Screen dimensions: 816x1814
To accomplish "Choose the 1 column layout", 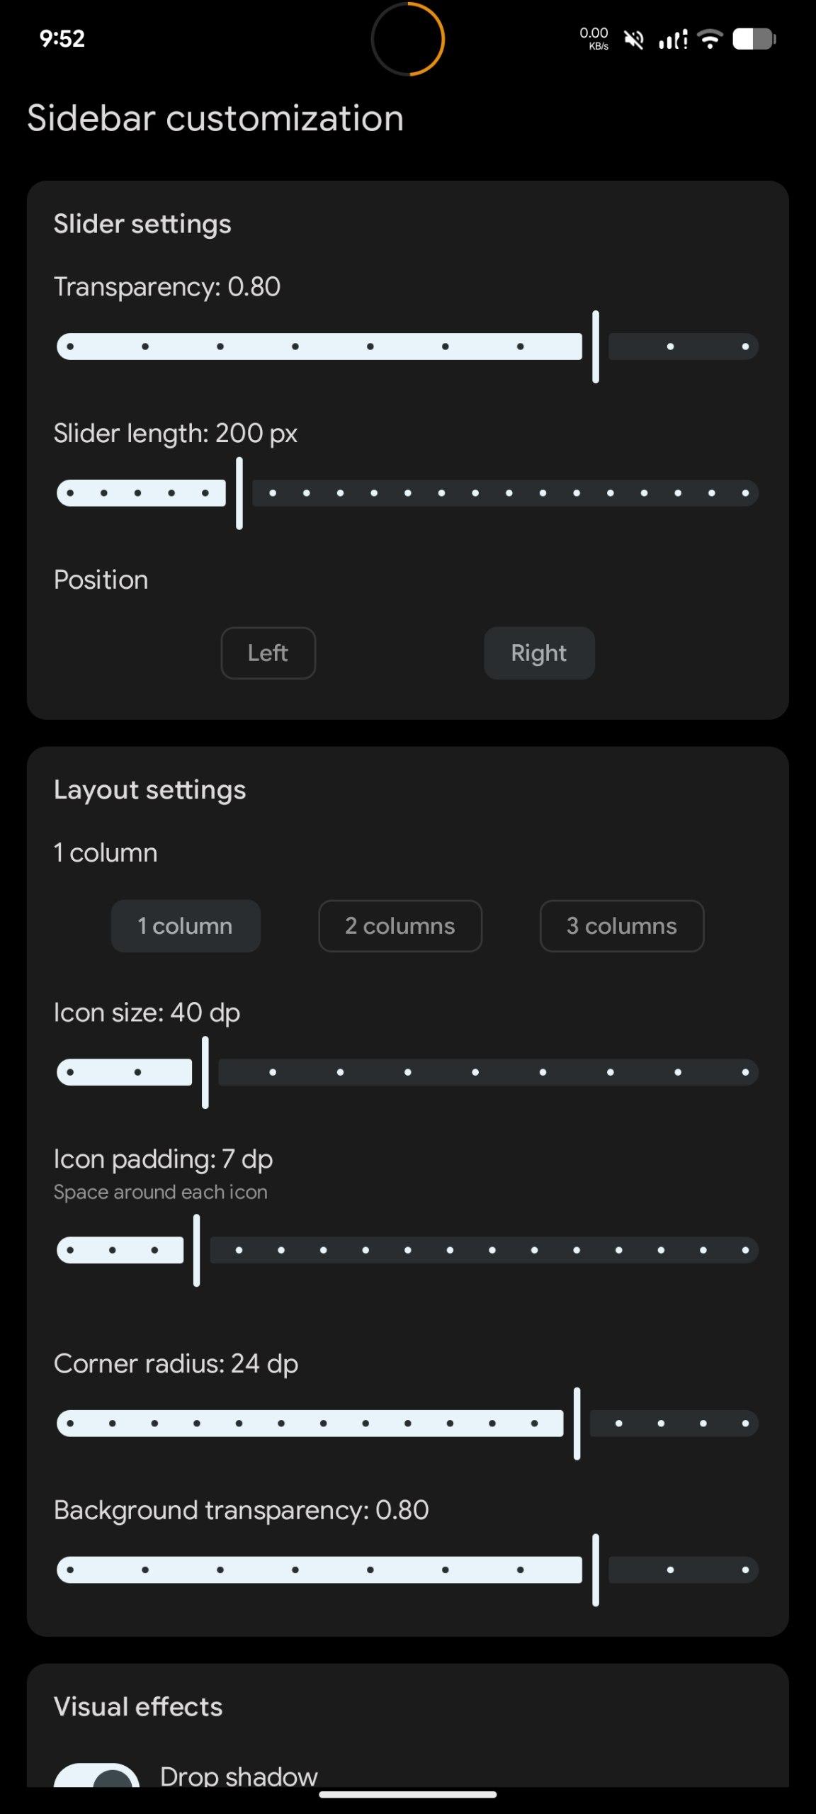I will [186, 925].
